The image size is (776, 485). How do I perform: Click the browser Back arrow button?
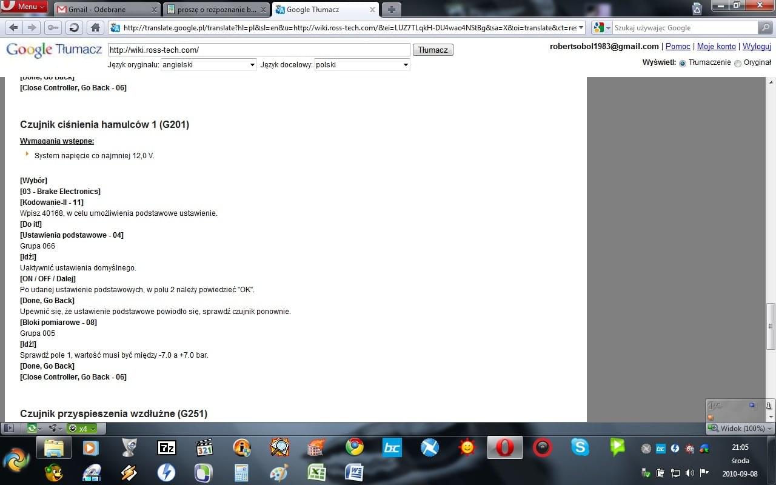point(13,27)
